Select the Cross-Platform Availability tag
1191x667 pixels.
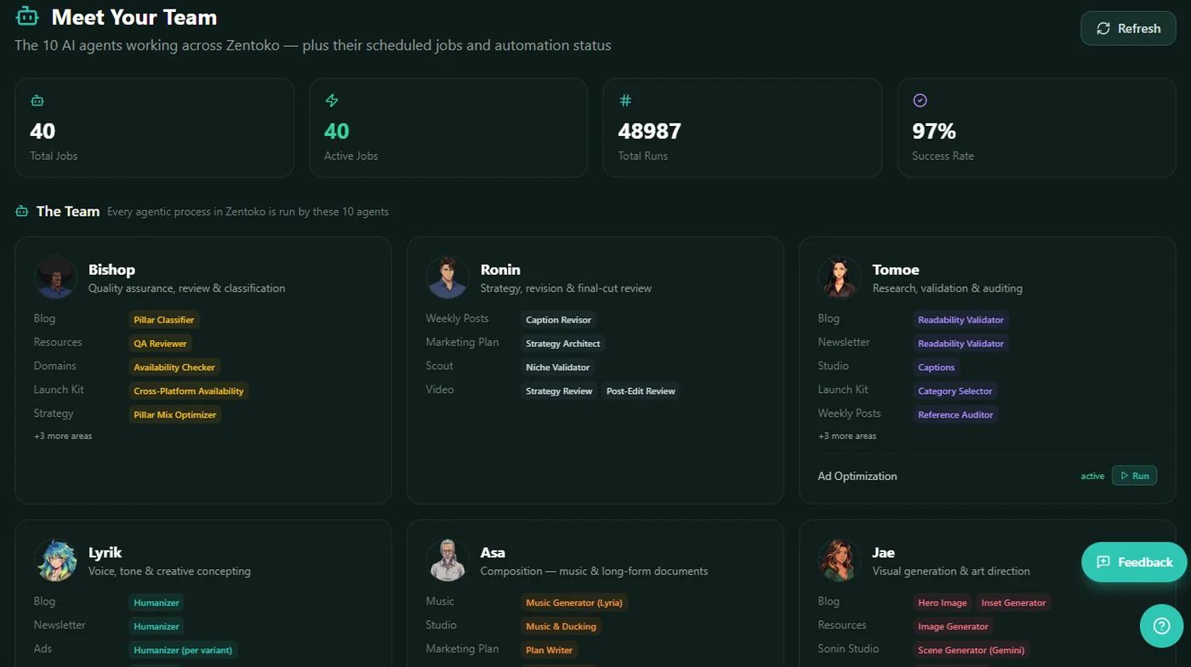pyautogui.click(x=189, y=391)
